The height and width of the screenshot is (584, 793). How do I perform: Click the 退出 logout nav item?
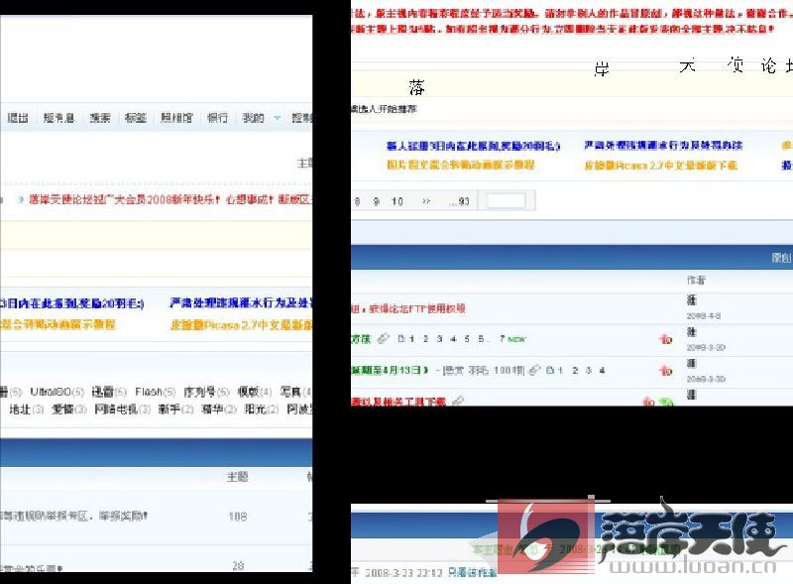pyautogui.click(x=18, y=118)
